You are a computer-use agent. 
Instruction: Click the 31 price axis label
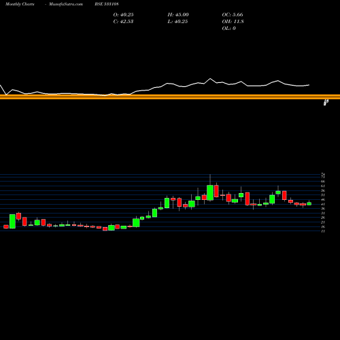click(x=323, y=213)
